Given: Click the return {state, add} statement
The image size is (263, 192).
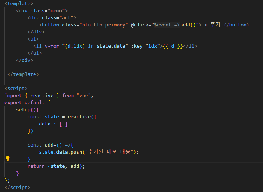Looking at the screenshot, I should coord(56,166).
